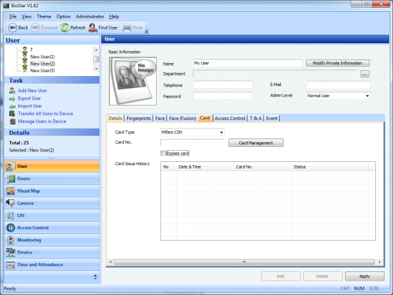
Task: Open the Lift section
Action: pyautogui.click(x=21, y=215)
